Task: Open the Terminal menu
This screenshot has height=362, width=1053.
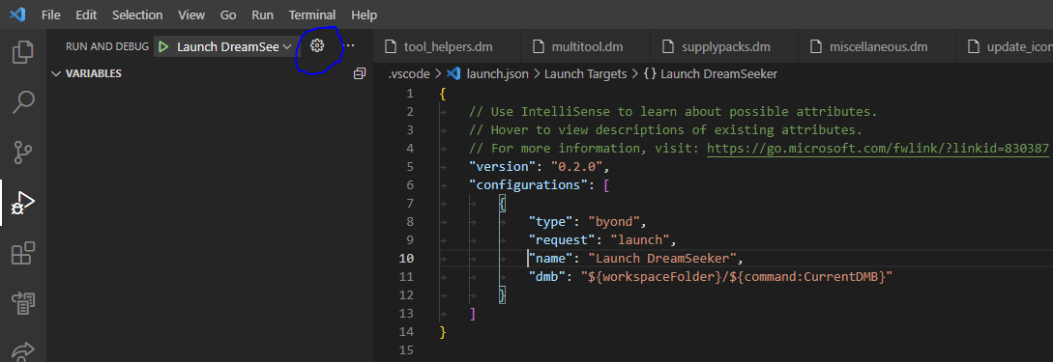Action: point(312,14)
